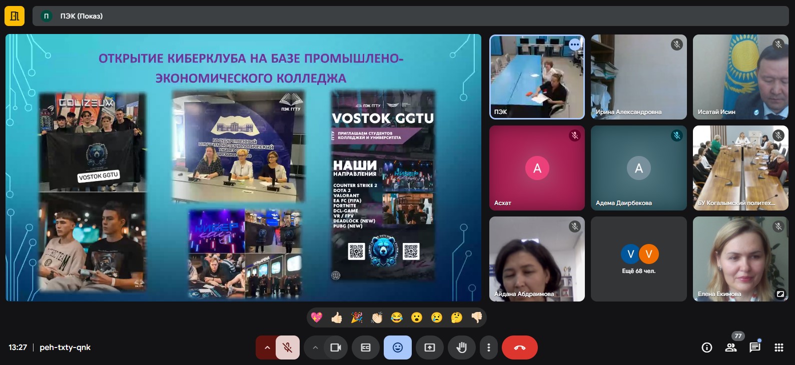The height and width of the screenshot is (365, 795).
Task: Hide the emoji reactions bar
Action: [398, 347]
